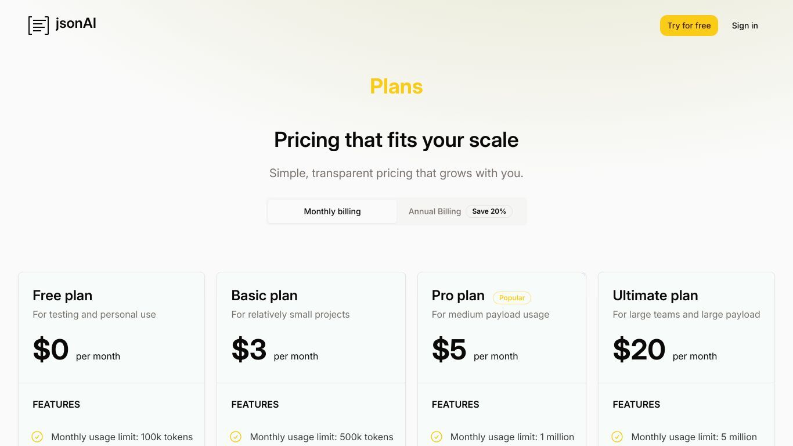Image resolution: width=793 pixels, height=446 pixels.
Task: Click the Basic plan $3 price
Action: (x=275, y=350)
